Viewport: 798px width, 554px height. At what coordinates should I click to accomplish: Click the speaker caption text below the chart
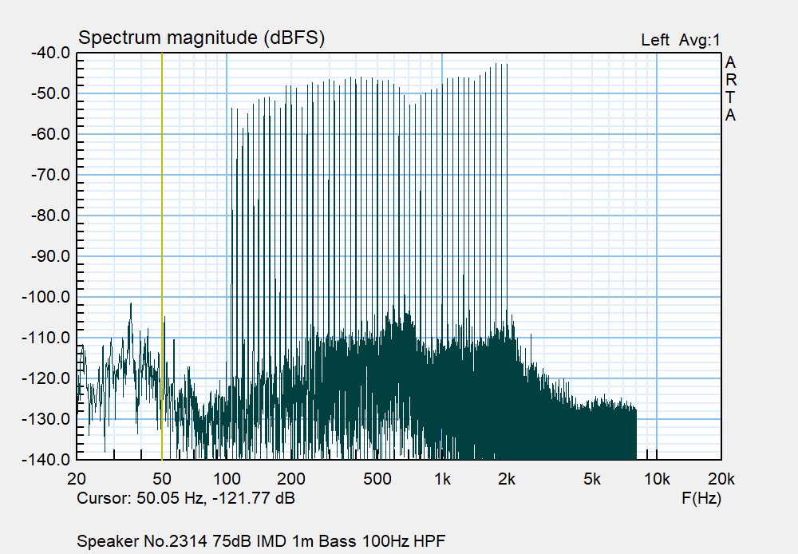[x=267, y=540]
